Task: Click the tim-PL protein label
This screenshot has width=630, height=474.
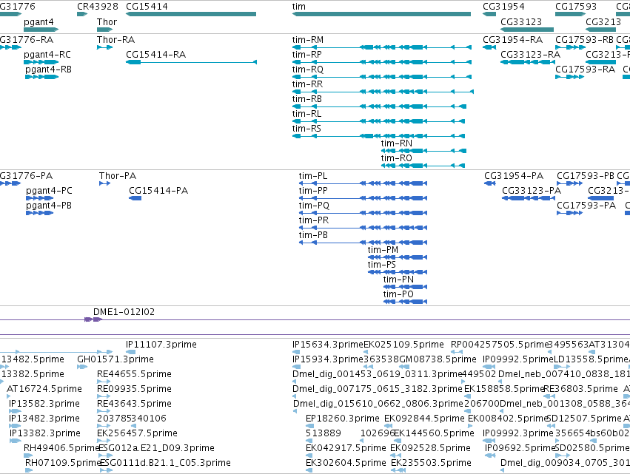Action: tap(313, 176)
